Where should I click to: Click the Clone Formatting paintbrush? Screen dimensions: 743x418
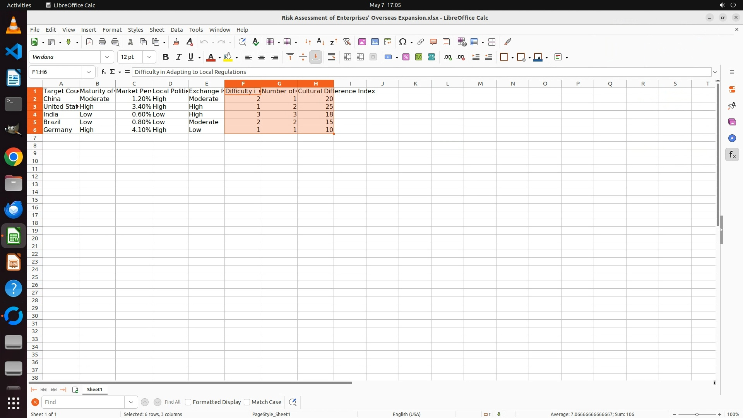click(x=176, y=42)
